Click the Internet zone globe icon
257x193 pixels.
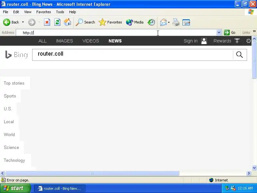coord(211,180)
